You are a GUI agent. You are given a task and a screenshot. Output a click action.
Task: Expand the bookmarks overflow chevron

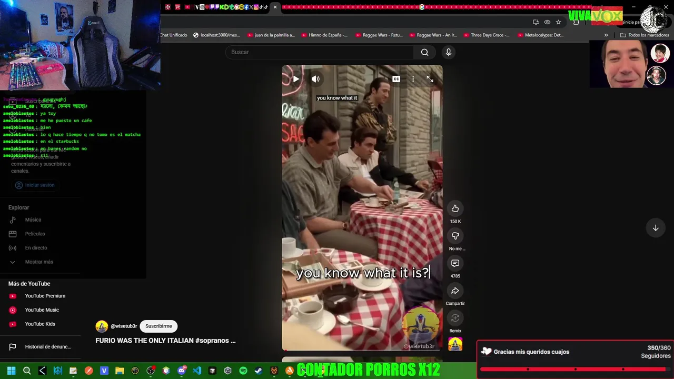coord(606,35)
